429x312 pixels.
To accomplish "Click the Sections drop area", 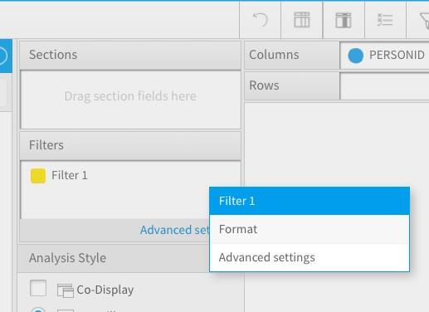I will 130,100.
